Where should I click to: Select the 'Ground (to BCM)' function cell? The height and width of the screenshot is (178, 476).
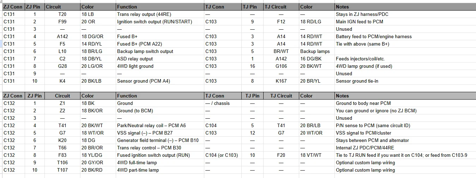160,111
